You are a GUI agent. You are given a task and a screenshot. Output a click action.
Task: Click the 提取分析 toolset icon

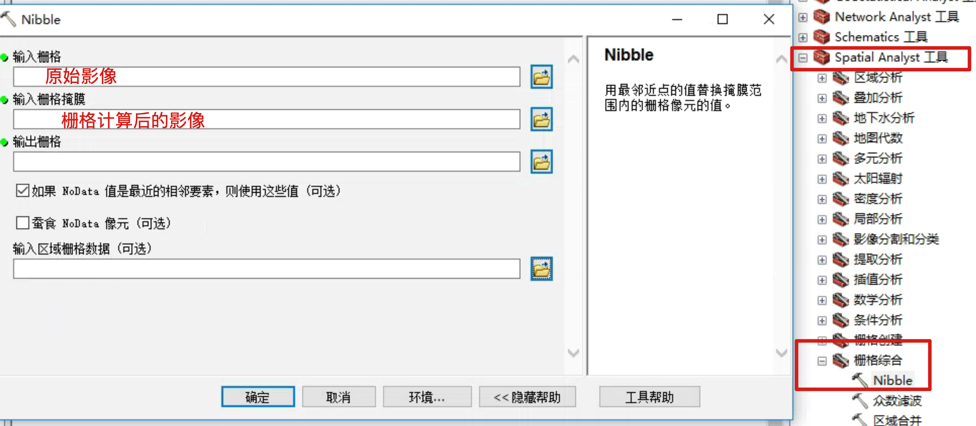[840, 259]
